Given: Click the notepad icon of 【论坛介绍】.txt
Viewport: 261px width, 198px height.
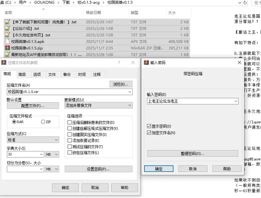Looking at the screenshot, I should [x=7, y=28].
